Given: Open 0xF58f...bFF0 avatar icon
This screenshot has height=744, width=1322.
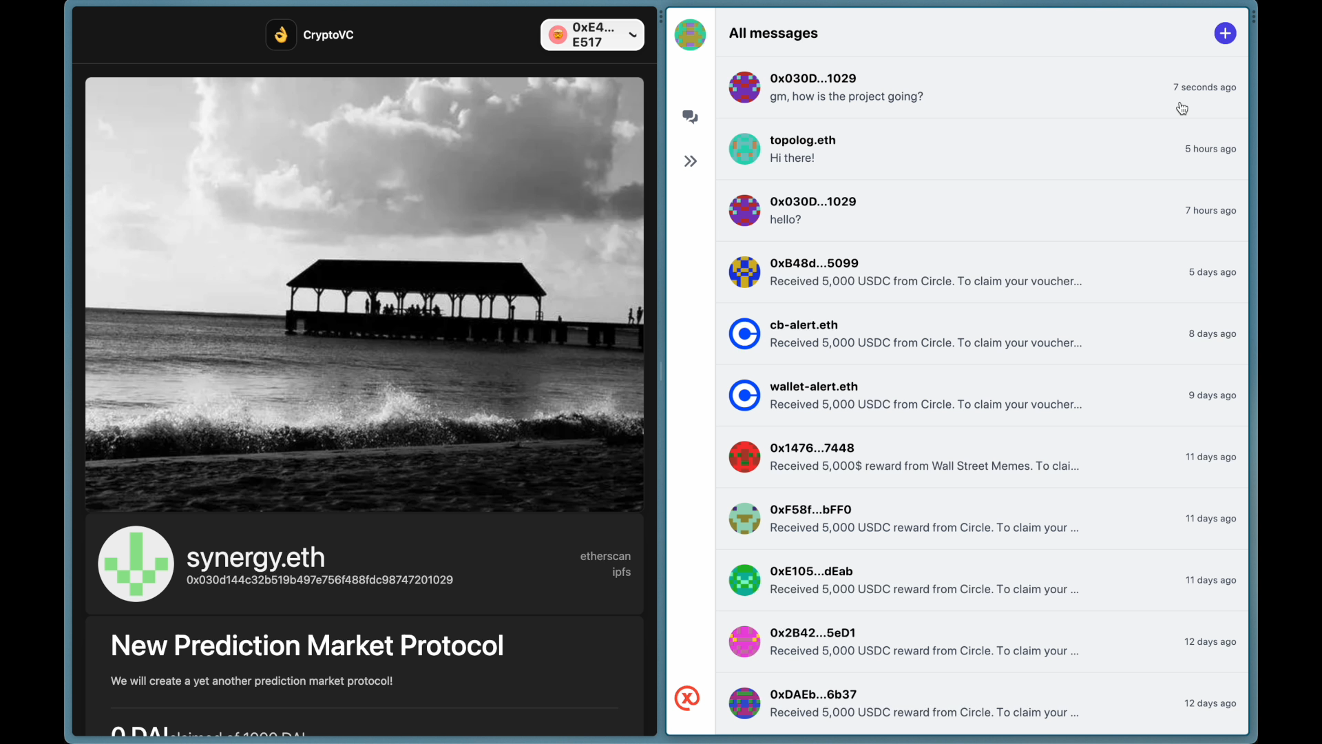Looking at the screenshot, I should [x=744, y=518].
